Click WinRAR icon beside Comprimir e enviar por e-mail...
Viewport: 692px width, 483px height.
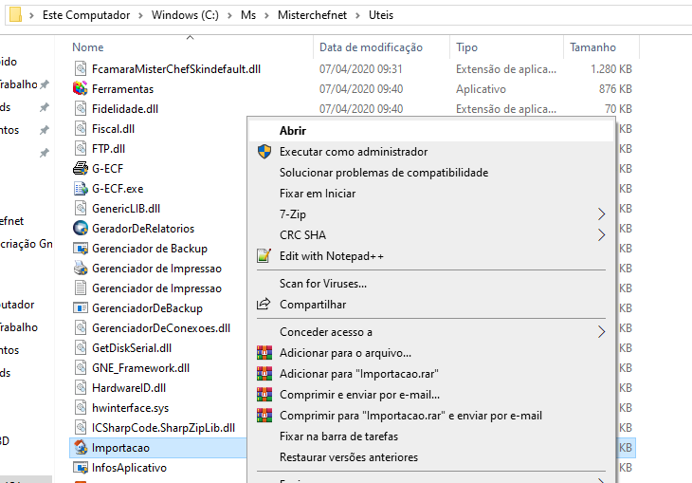point(264,394)
